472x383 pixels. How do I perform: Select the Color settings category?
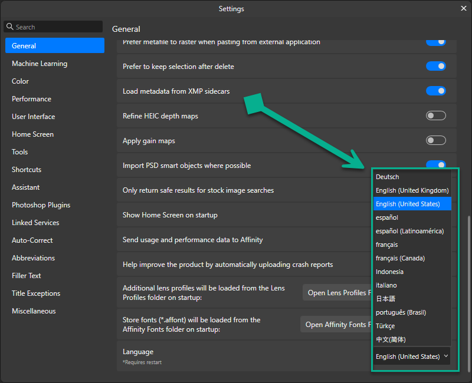point(20,81)
